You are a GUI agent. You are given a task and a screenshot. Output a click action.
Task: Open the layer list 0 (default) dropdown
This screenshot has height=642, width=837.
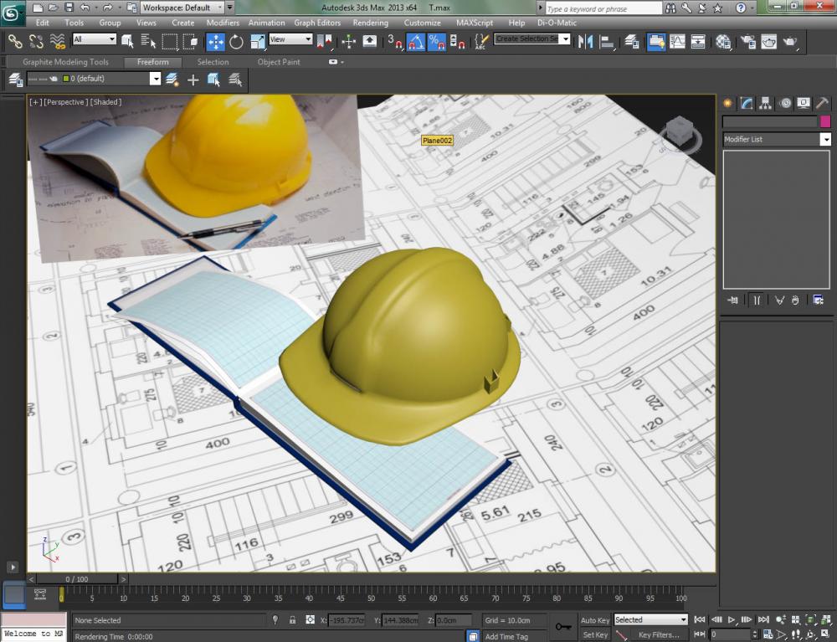tap(155, 79)
